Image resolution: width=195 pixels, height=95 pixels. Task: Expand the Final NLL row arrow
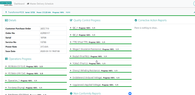pos(71,56)
